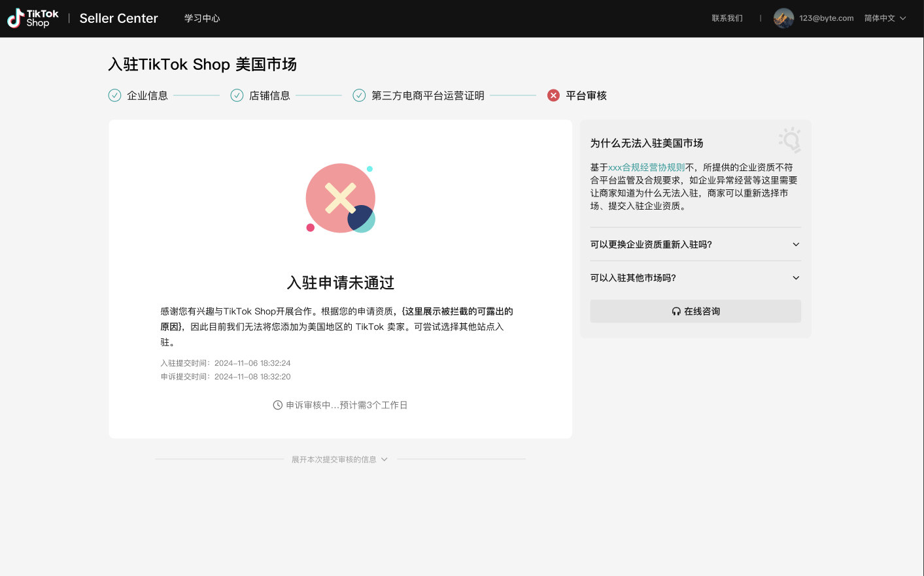
Task: Click the user avatar picture
Action: [x=783, y=18]
